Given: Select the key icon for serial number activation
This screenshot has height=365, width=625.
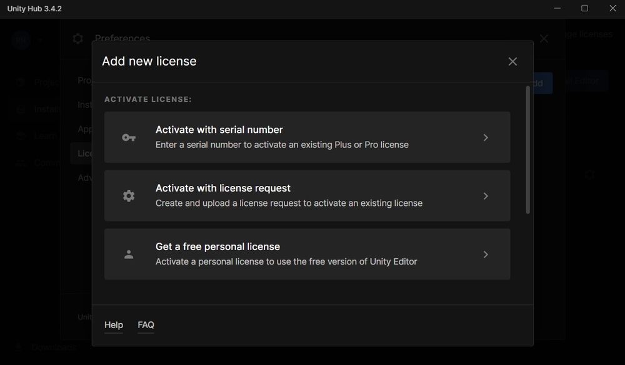Looking at the screenshot, I should [x=129, y=137].
